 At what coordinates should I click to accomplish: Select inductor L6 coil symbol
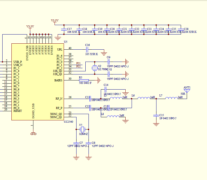(144, 98)
